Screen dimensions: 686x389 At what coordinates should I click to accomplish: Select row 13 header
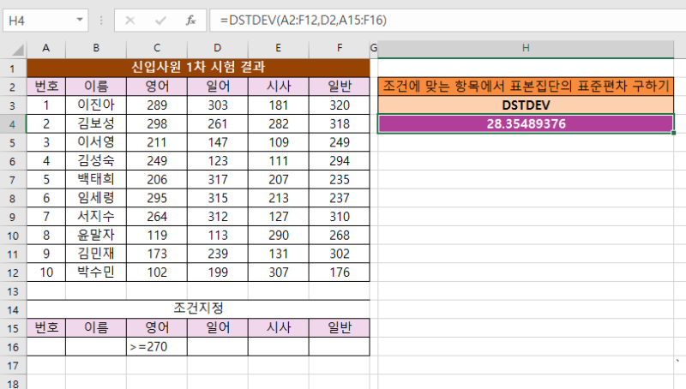click(13, 291)
